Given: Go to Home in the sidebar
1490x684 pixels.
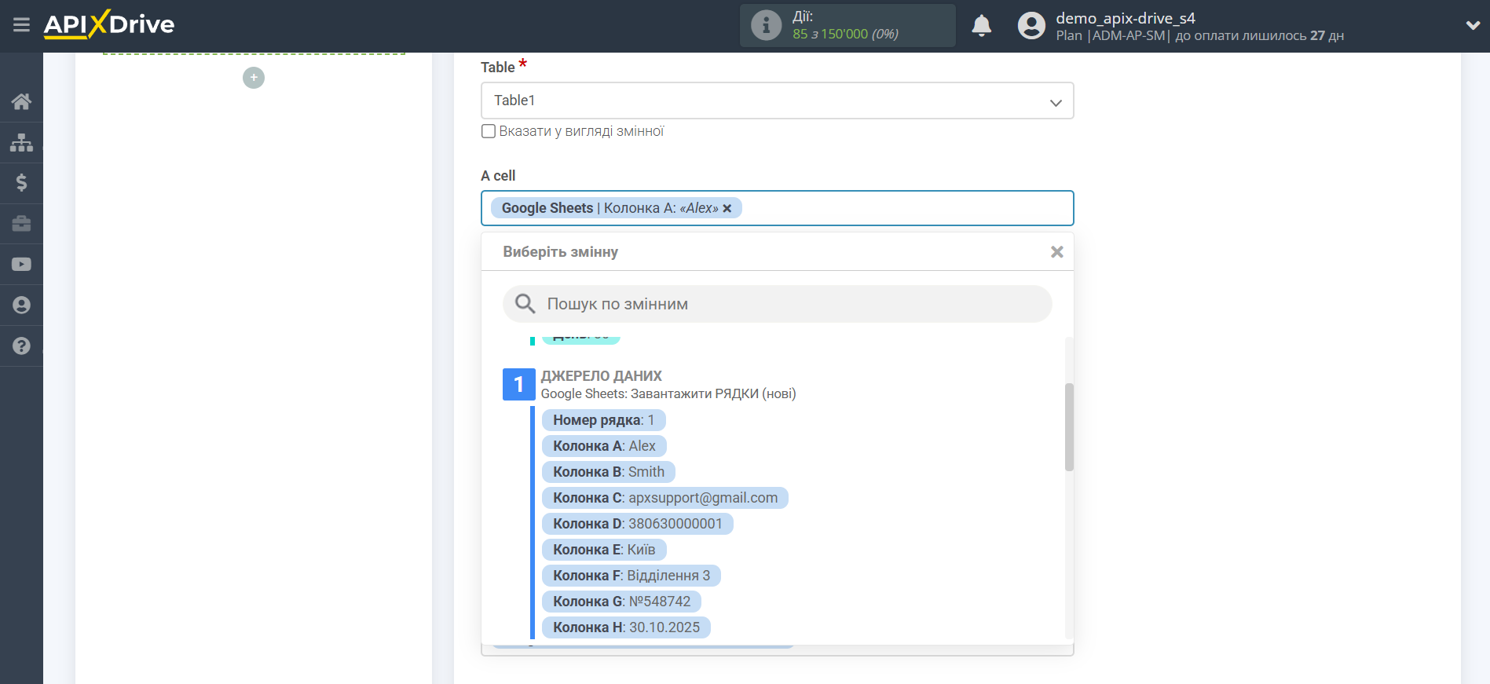Looking at the screenshot, I should coord(21,101).
